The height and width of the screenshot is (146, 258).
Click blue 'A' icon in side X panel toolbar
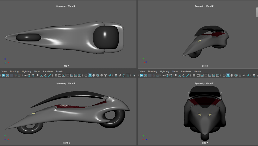[x=142, y=75]
